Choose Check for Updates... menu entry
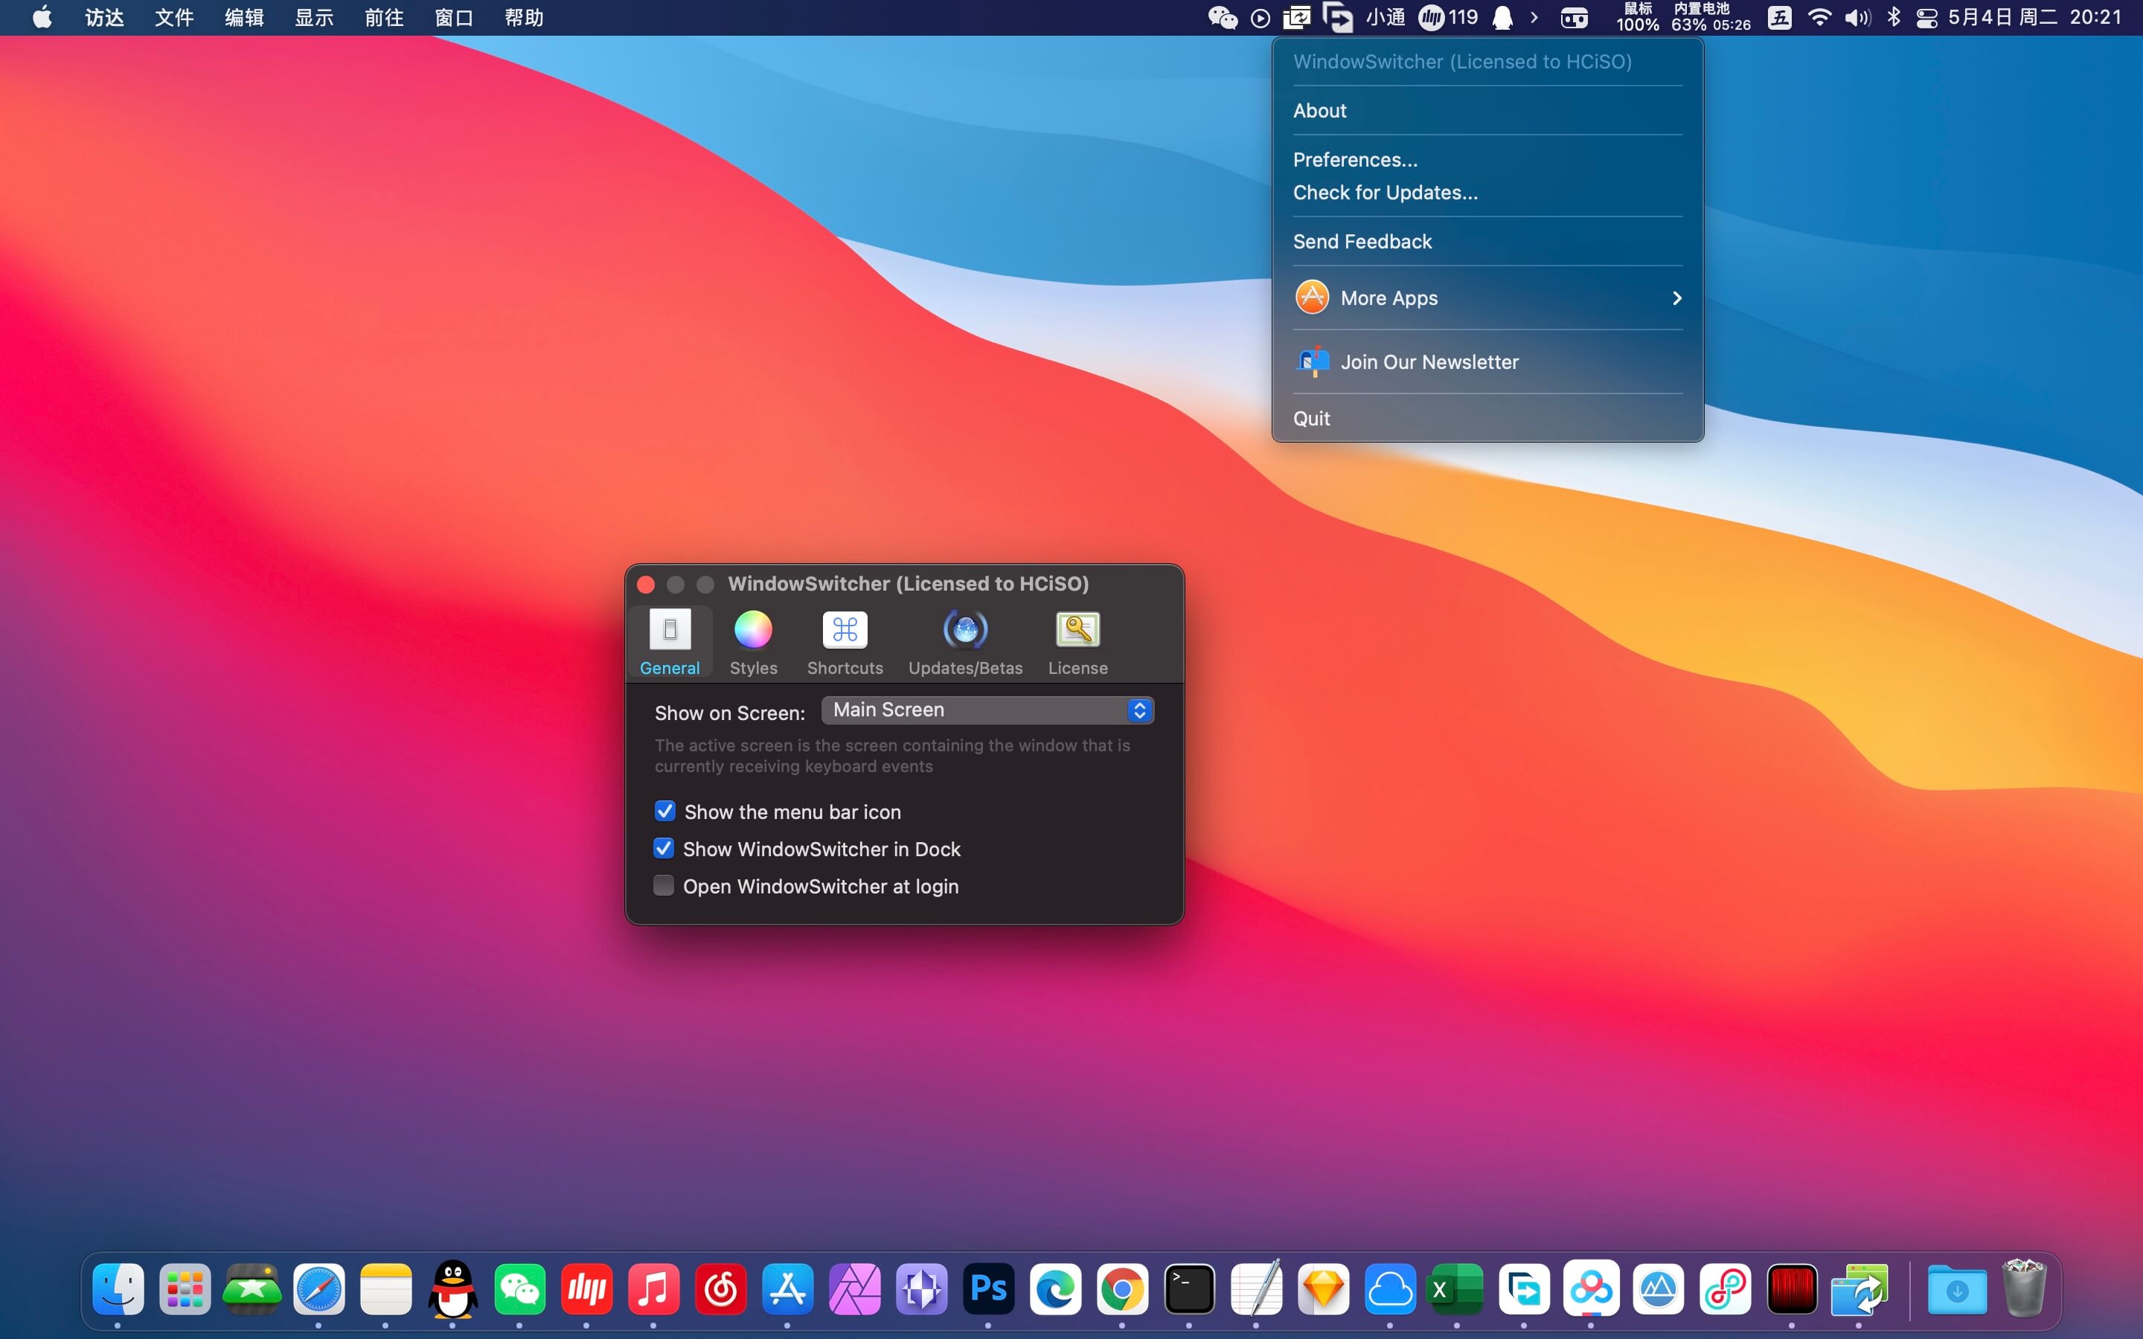Screen dimensions: 2143x1339 click(x=1487, y=192)
